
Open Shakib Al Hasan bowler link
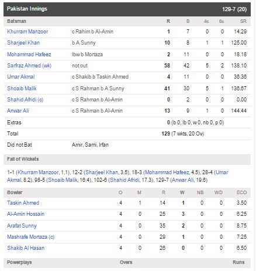26,248
